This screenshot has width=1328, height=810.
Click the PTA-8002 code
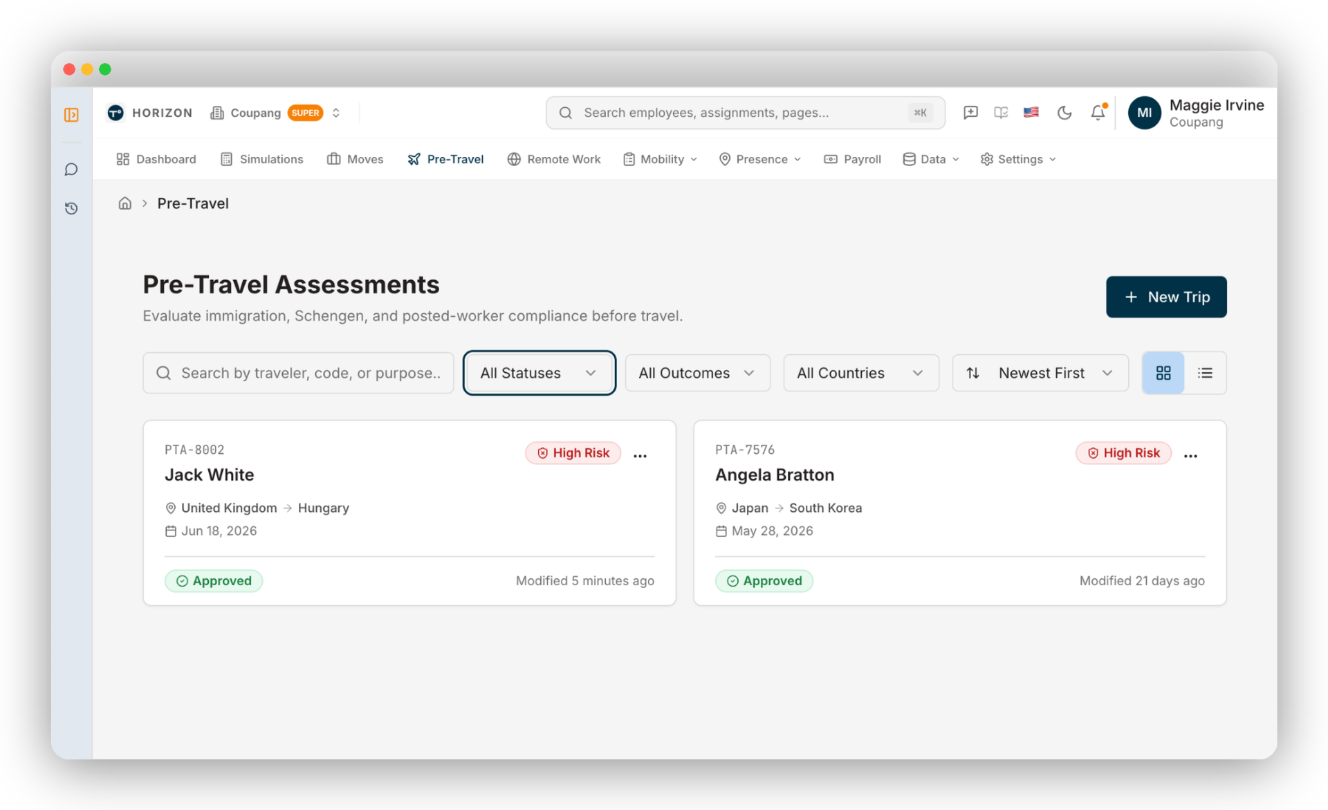tap(194, 450)
